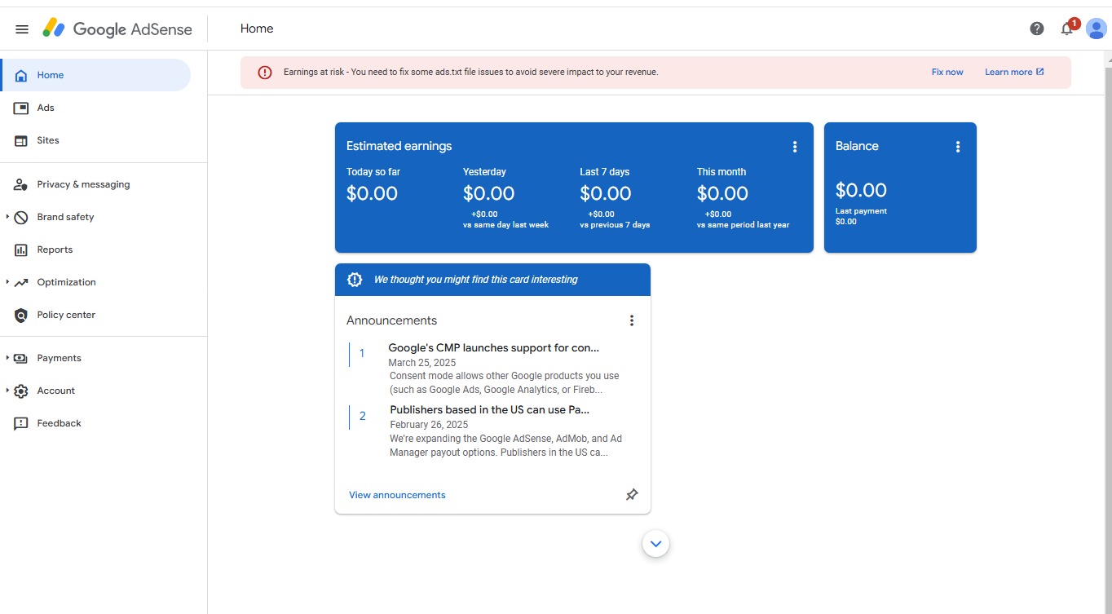Open the notifications bell
The height and width of the screenshot is (614, 1112).
point(1066,29)
